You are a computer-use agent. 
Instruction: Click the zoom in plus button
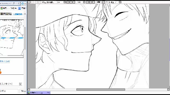coord(71,2)
